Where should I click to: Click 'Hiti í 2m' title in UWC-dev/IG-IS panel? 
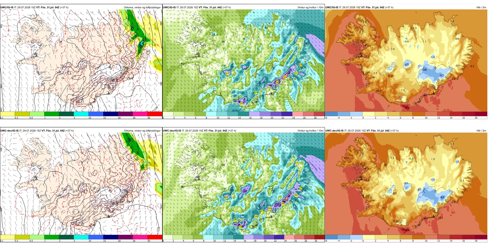point(481,131)
